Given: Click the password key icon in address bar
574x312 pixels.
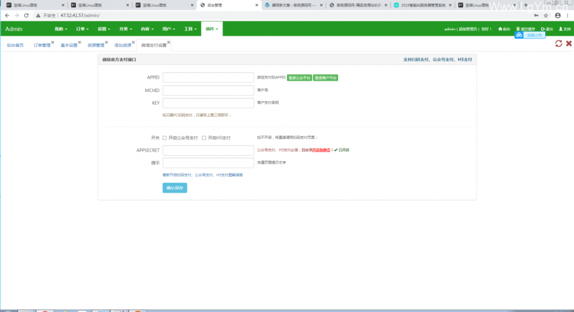Looking at the screenshot, I should pos(536,15).
